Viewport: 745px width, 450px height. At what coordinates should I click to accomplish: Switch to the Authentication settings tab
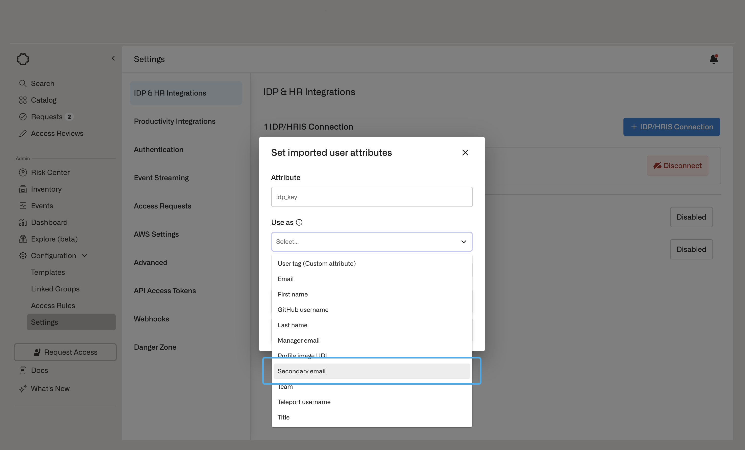point(158,149)
